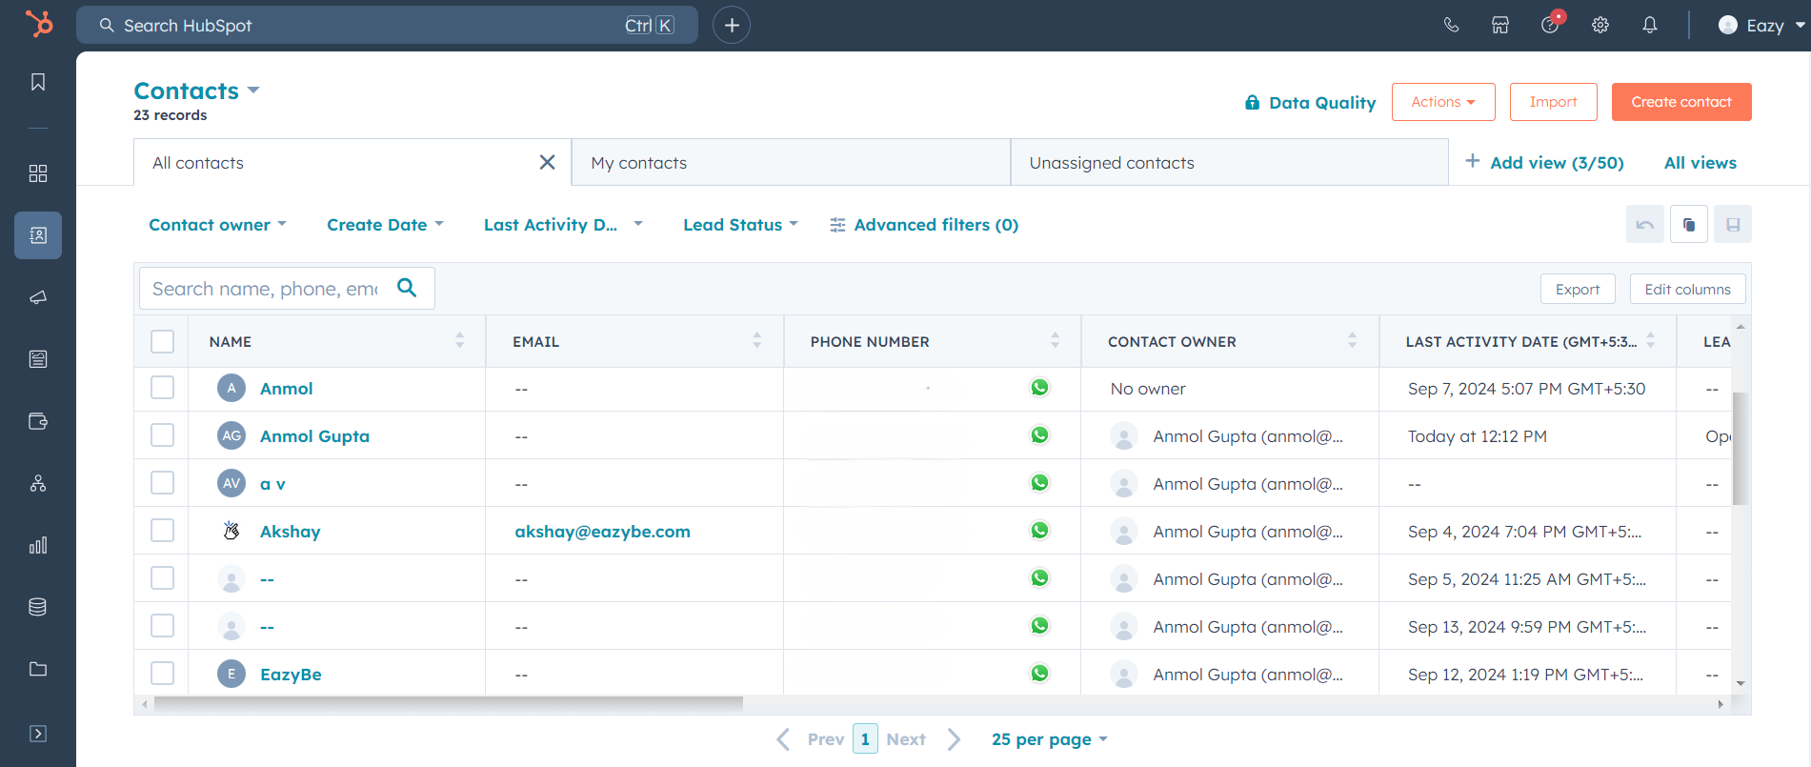Close the All contacts view tab
This screenshot has width=1811, height=767.
547,162
